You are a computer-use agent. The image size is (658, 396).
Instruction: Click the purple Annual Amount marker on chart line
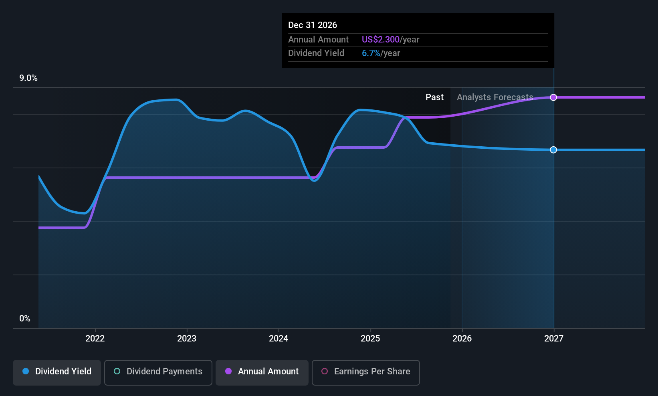point(553,97)
